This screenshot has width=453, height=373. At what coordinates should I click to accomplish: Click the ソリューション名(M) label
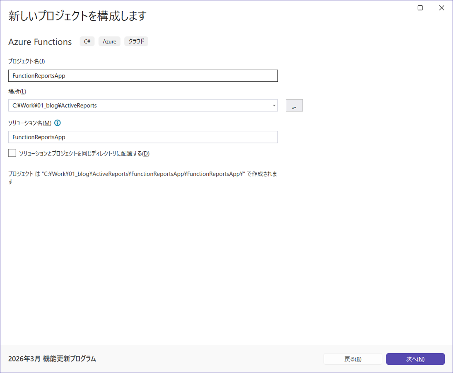[30, 123]
